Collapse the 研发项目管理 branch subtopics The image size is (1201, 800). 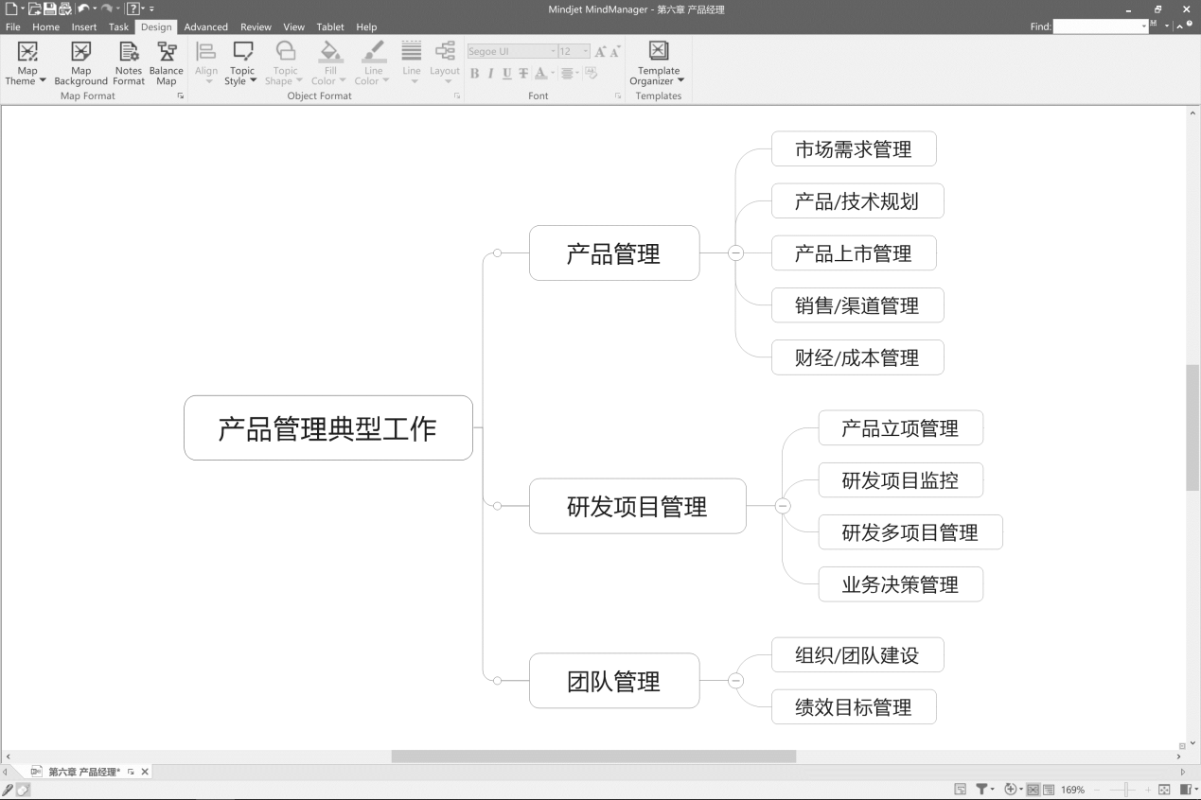tap(783, 506)
